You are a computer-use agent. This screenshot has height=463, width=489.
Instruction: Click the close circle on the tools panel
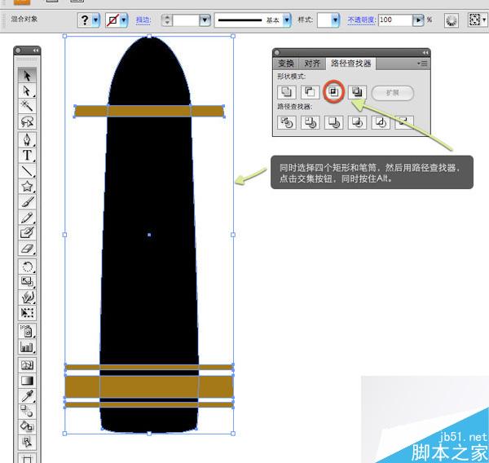coord(18,51)
